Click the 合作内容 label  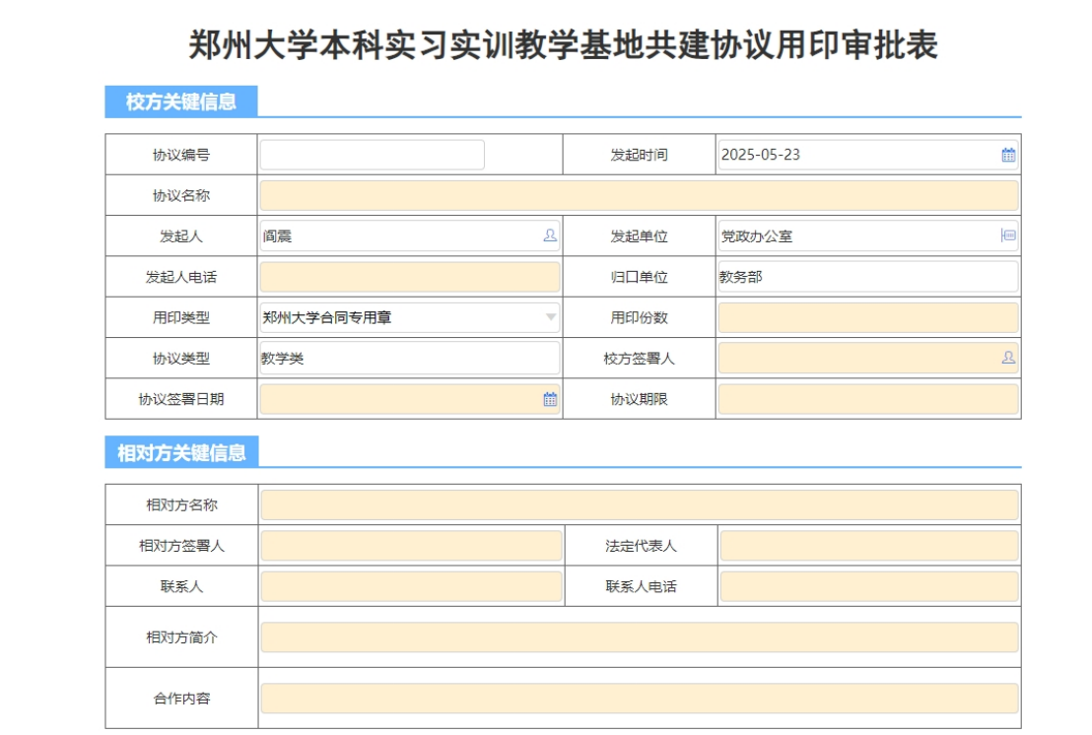tap(181, 699)
